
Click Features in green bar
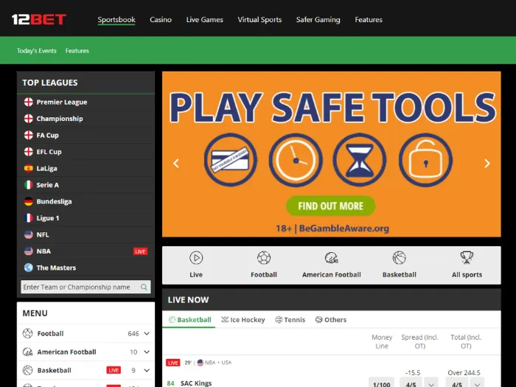pyautogui.click(x=77, y=51)
